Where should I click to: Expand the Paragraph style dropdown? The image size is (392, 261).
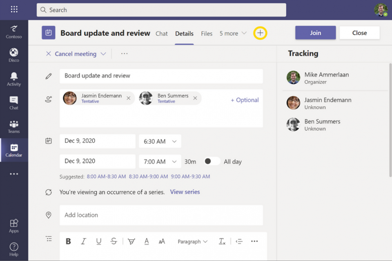(x=192, y=241)
